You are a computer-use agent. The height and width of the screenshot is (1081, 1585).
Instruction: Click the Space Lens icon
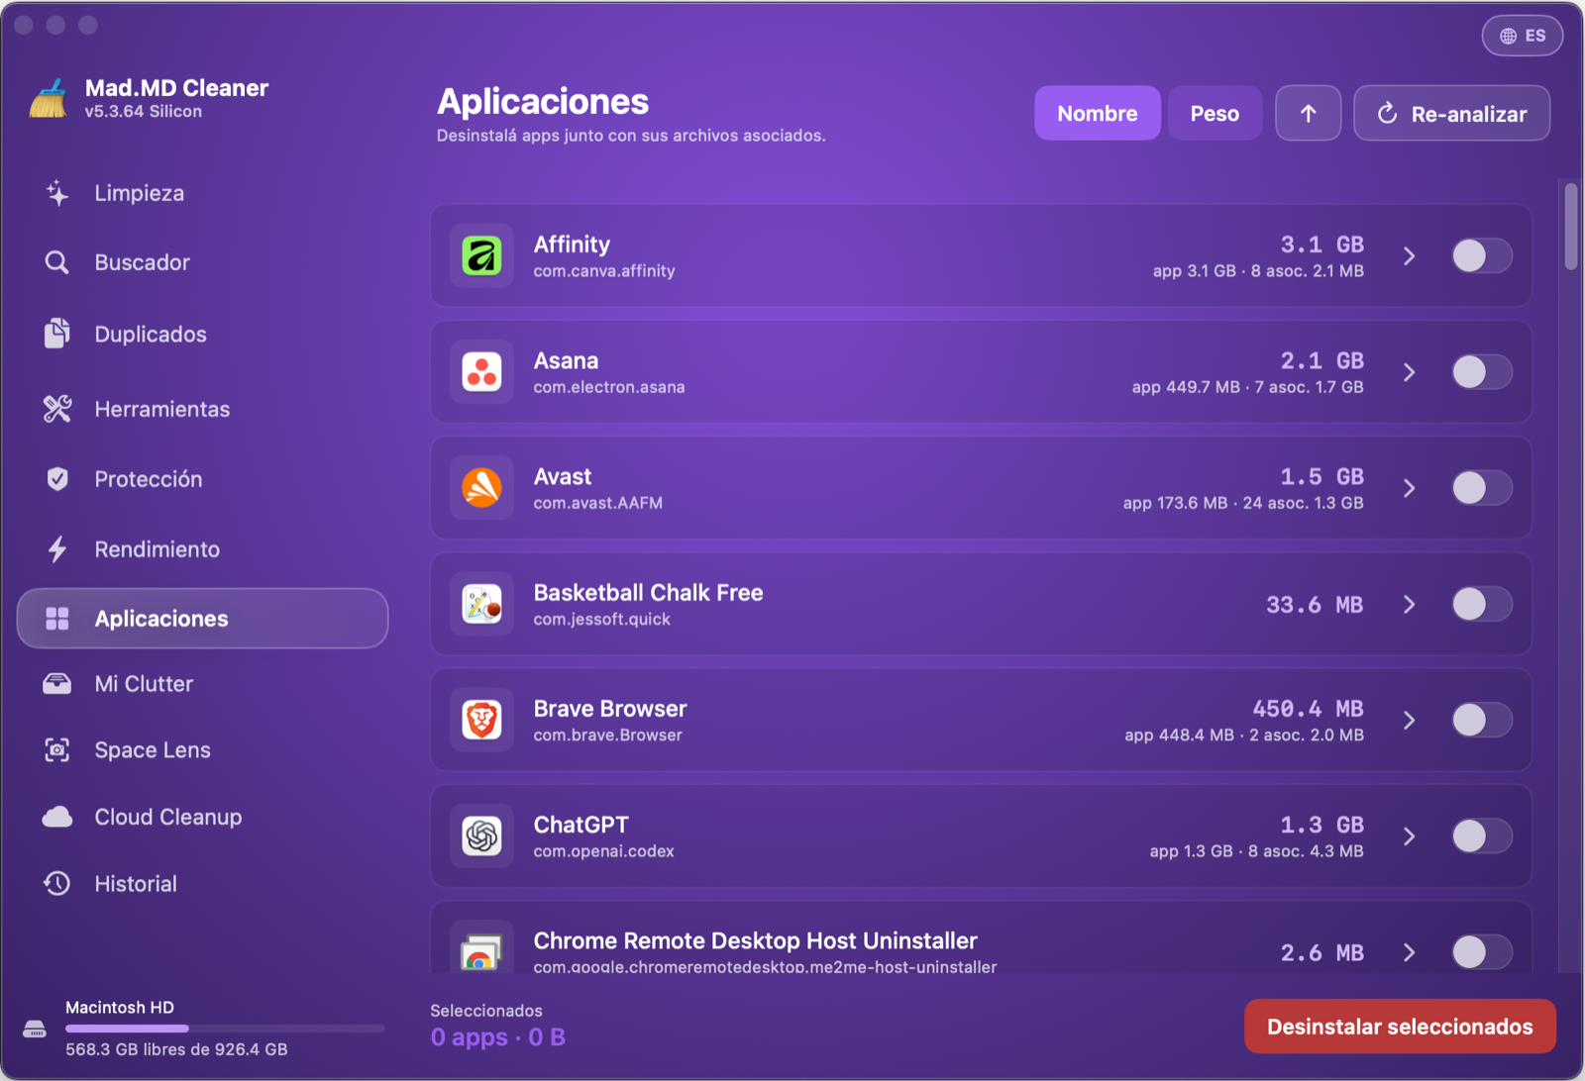(57, 750)
